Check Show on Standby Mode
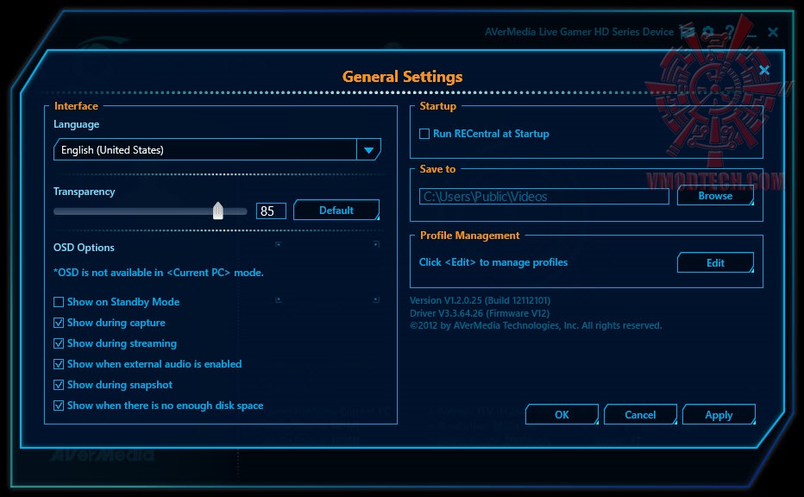Viewport: 804px width, 497px height. click(x=59, y=302)
